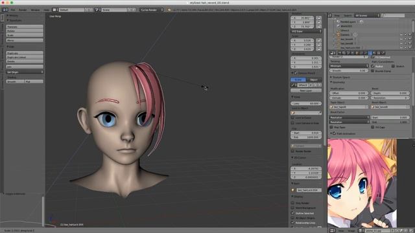
Task: Switch grease pencil source to Object
Action: click(x=314, y=80)
